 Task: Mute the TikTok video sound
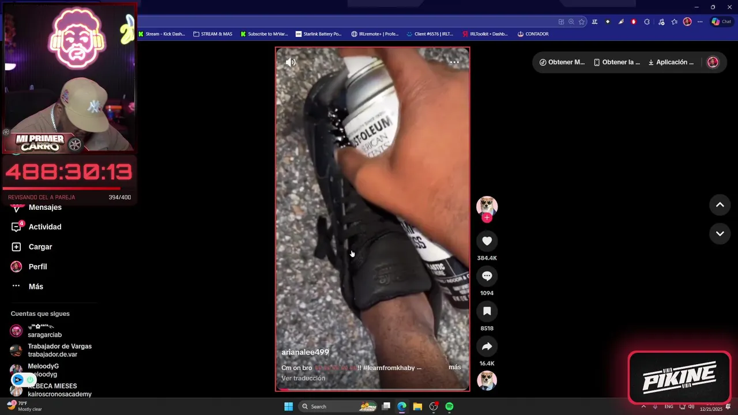291,62
